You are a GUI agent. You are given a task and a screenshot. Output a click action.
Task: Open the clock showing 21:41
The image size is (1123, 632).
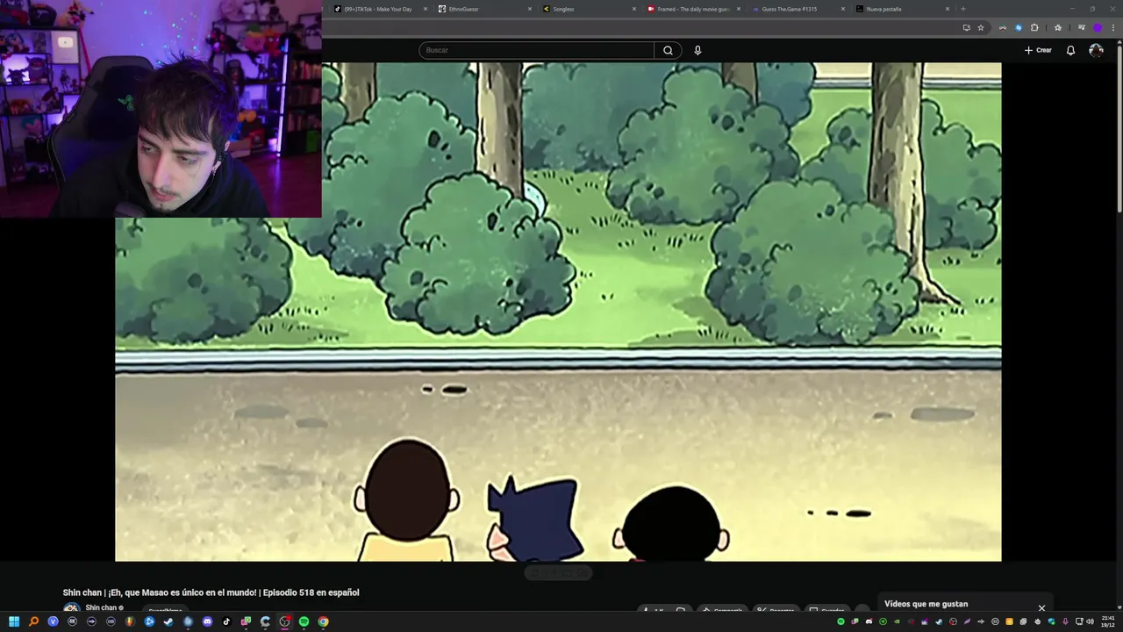coord(1107,621)
